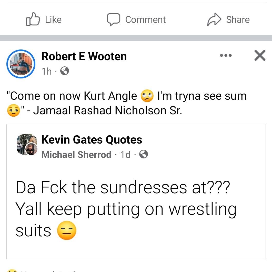Open Robert E Wooten's profile name link
Image resolution: width=272 pixels, height=272 pixels.
click(x=84, y=56)
